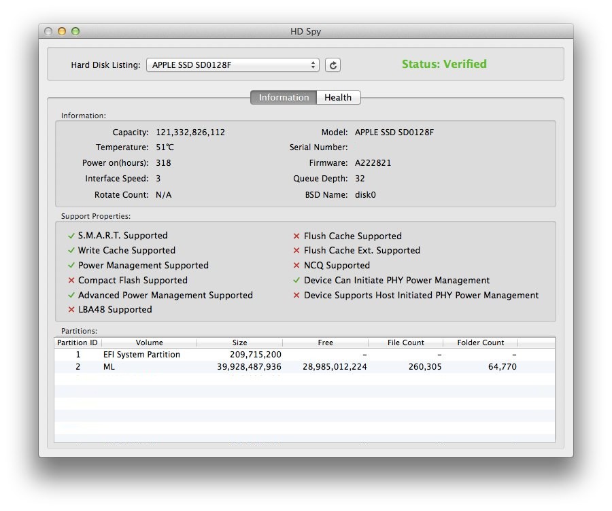Click the folder count 64,770
Screen dimensions: 612x511
pos(503,367)
